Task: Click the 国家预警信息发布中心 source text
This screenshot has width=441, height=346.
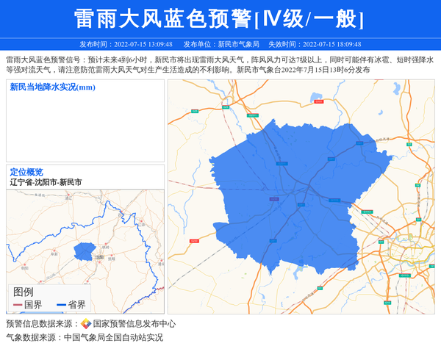Action: click(134, 324)
